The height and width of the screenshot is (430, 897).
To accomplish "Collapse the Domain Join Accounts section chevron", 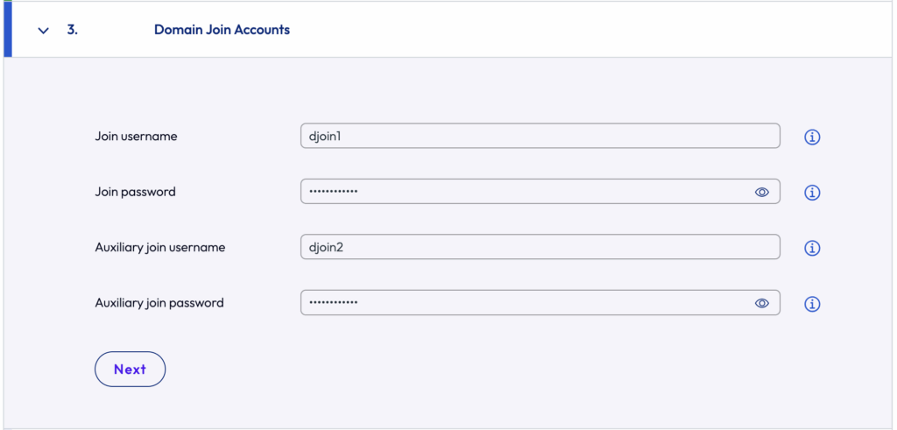I will click(44, 30).
